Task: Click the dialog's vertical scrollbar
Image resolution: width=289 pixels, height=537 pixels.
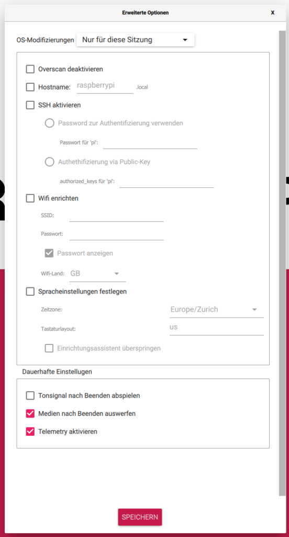Action: tap(282, 263)
